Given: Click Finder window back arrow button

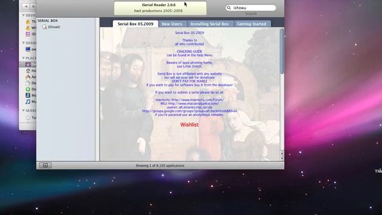Looking at the screenshot, I should click(x=26, y=7).
